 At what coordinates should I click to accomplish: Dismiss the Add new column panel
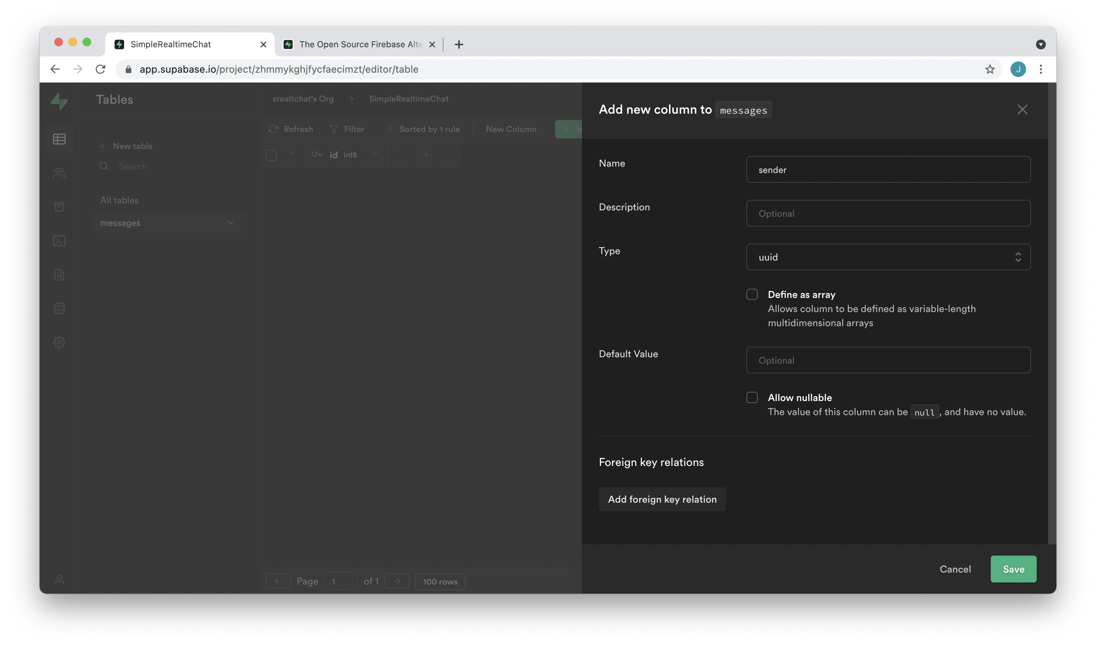pos(1023,109)
